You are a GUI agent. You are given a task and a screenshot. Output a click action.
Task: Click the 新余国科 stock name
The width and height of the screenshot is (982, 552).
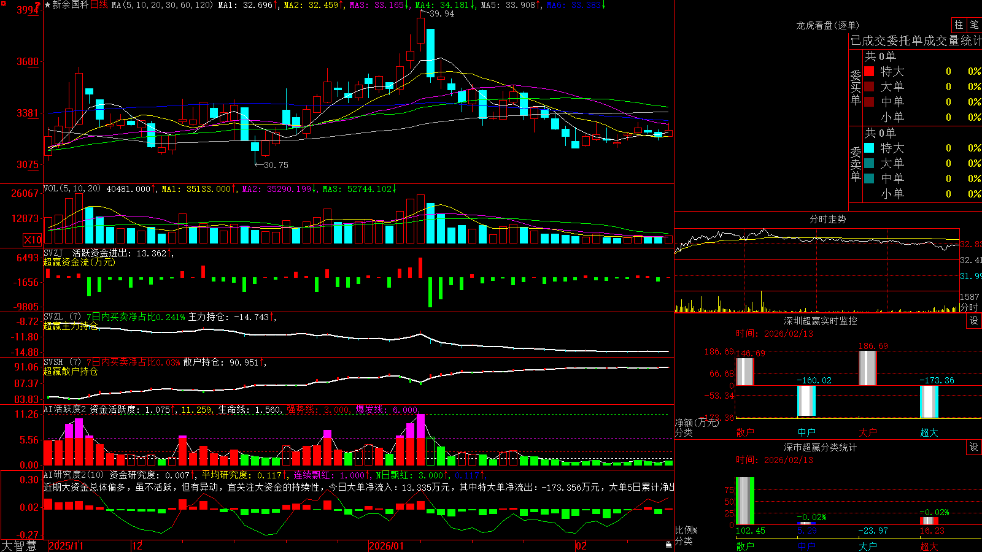coord(71,5)
